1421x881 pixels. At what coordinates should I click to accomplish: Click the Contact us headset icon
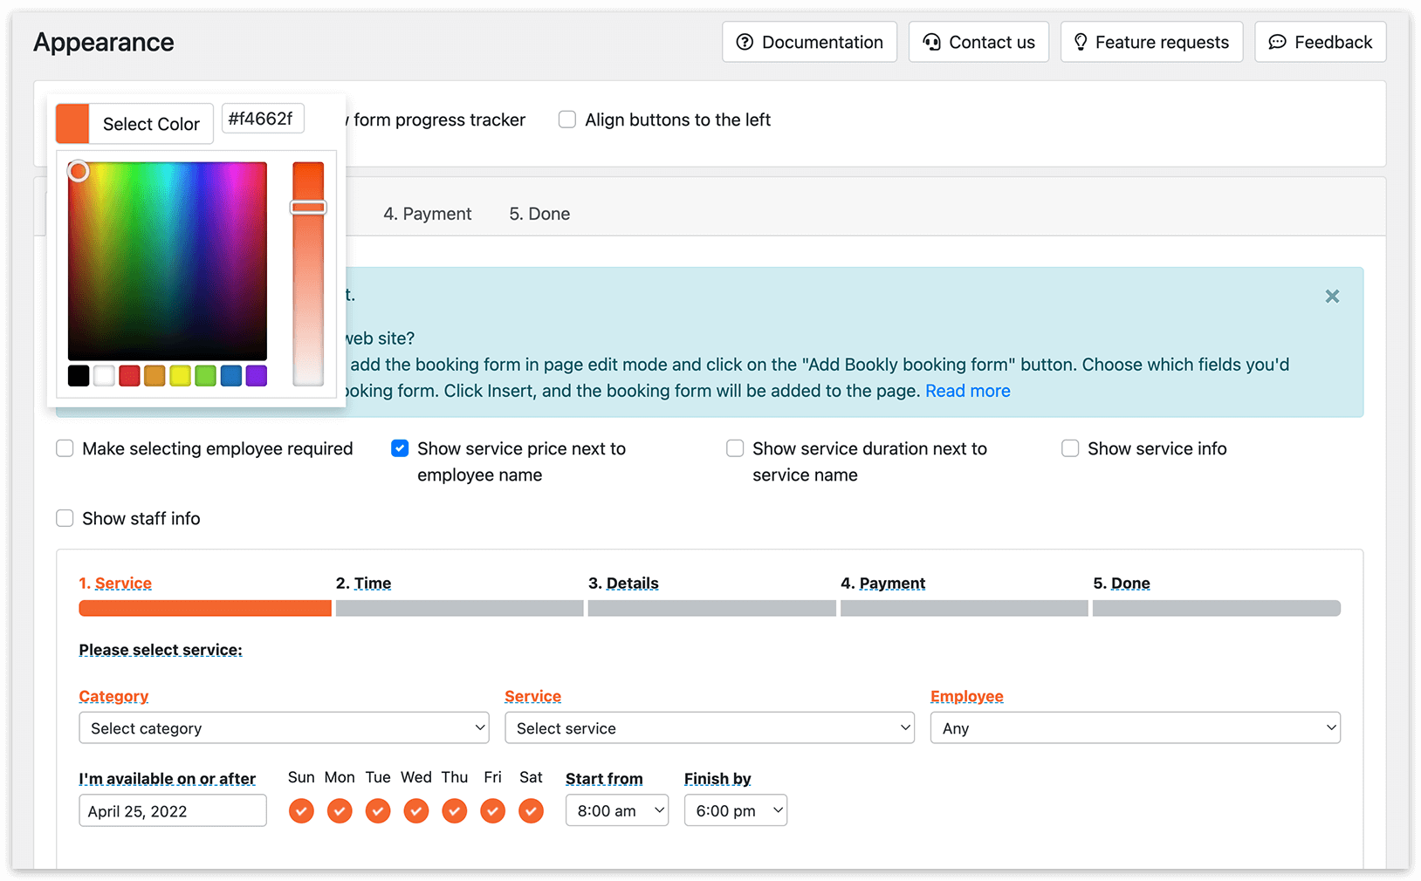931,42
